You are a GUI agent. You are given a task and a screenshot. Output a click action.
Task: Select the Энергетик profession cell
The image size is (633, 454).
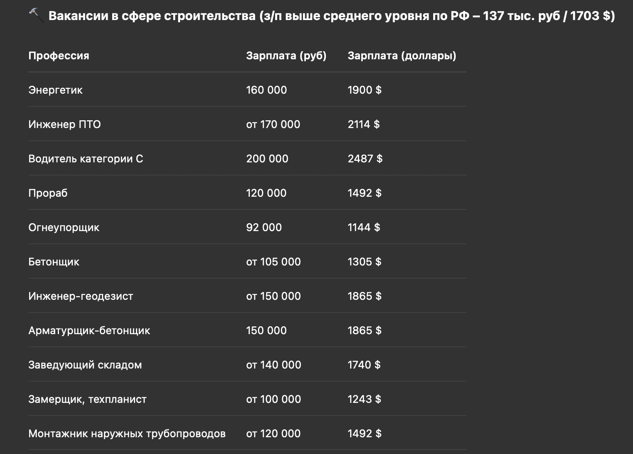55,90
